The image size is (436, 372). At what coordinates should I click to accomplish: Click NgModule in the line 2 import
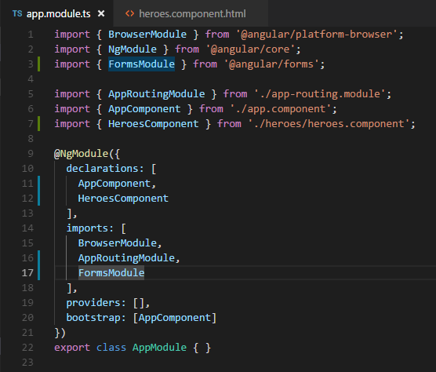pos(133,49)
